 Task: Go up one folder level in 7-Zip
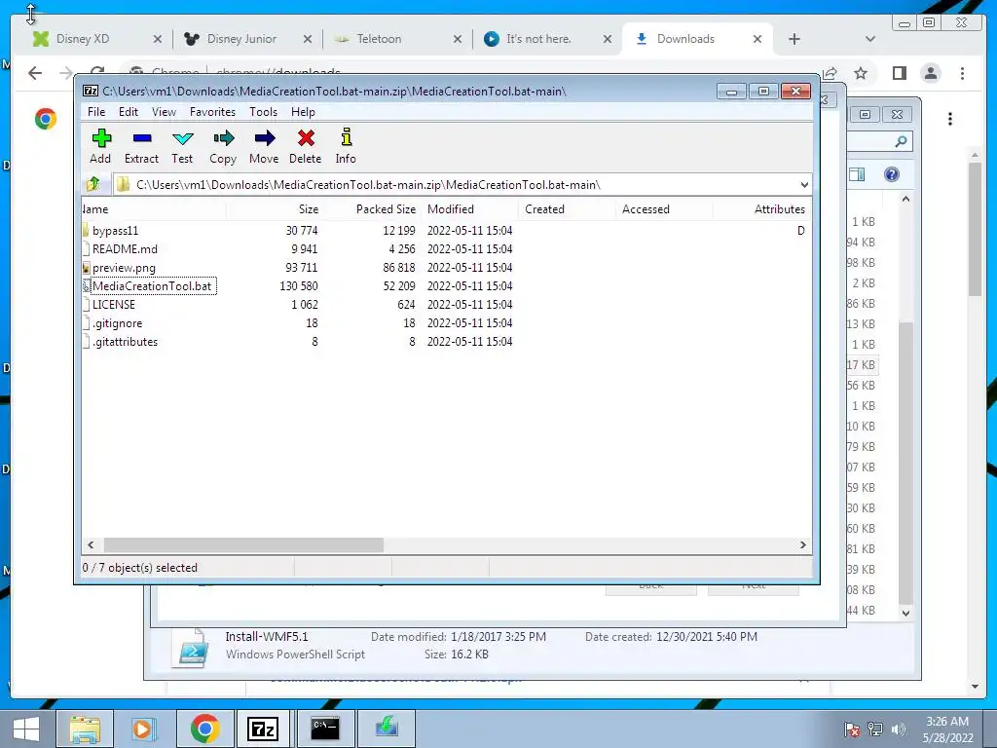tap(92, 184)
